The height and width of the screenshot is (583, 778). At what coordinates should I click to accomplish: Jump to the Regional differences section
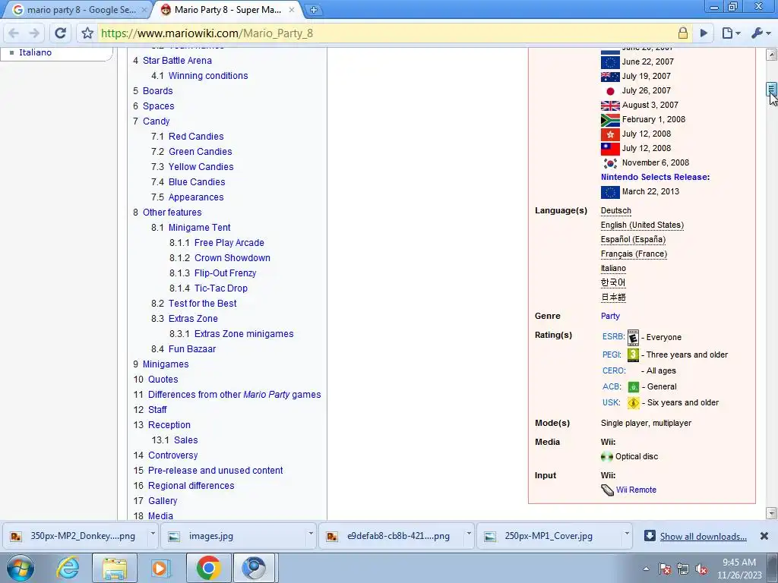tap(191, 486)
